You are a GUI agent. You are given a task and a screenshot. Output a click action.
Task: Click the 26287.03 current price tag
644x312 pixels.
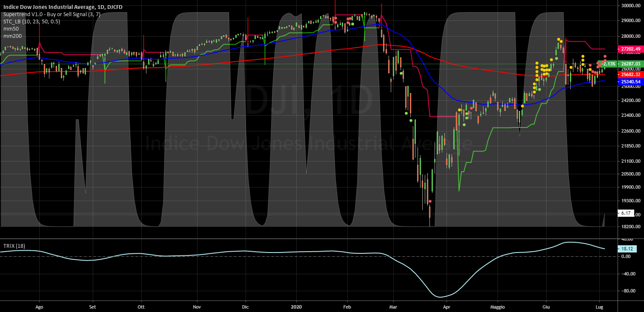(x=630, y=64)
